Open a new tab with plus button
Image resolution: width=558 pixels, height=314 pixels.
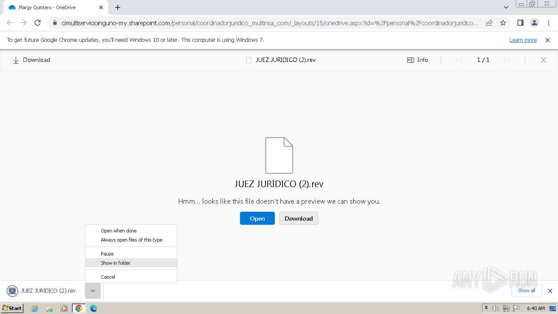[x=118, y=7]
